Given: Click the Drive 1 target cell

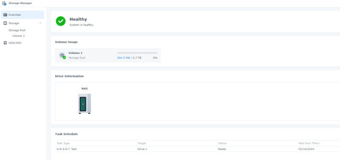Looking at the screenshot, I should coord(142,149).
